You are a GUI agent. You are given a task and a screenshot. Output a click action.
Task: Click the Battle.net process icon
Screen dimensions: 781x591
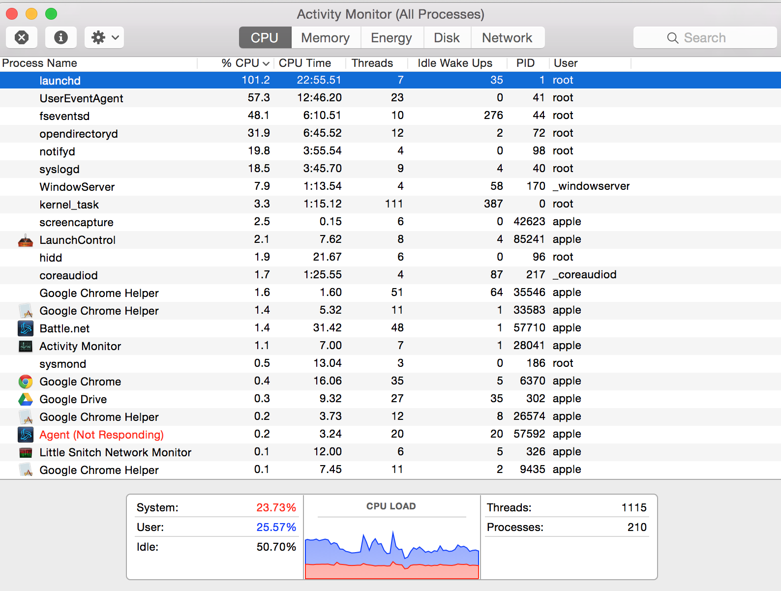(26, 328)
